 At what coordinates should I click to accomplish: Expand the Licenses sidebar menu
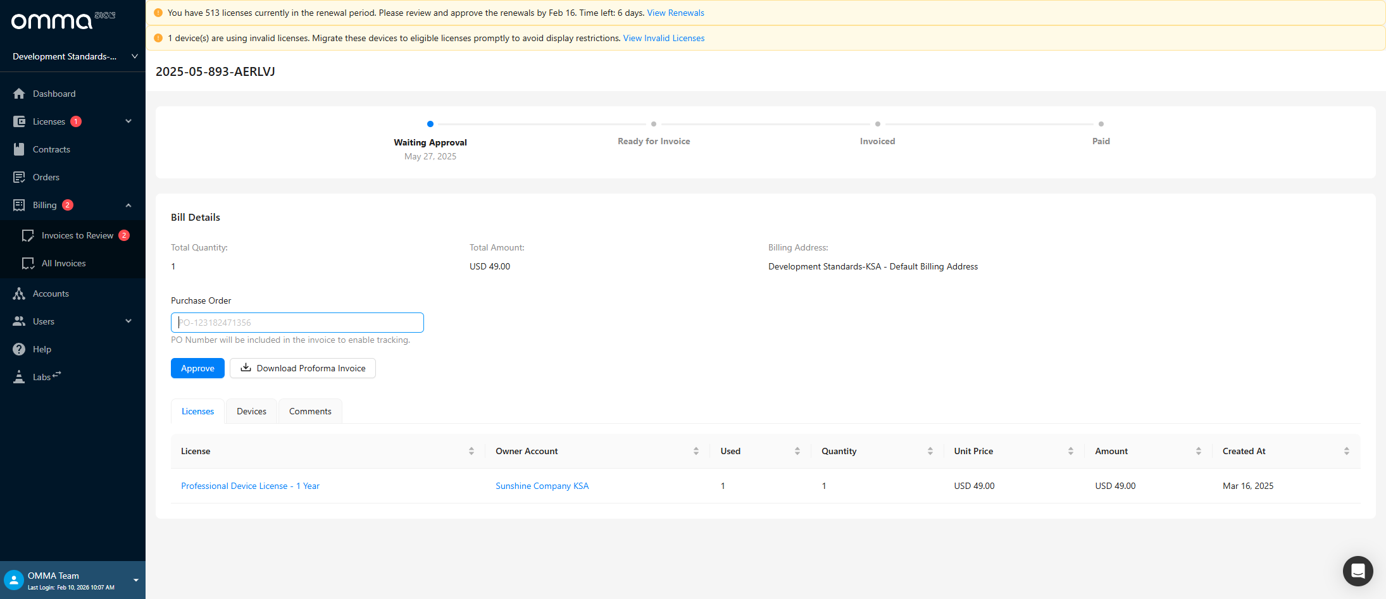(128, 121)
